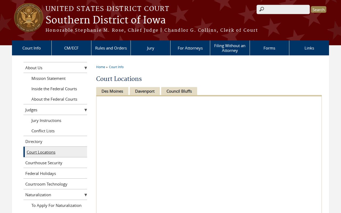Image resolution: width=341 pixels, height=213 pixels.
Task: Open Inside the Federal Courts page
Action: (54, 89)
